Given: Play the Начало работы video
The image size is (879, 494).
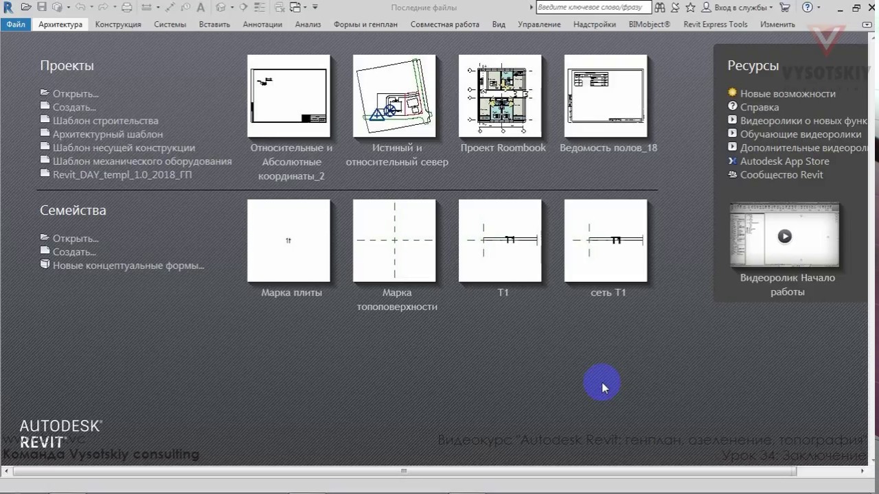Looking at the screenshot, I should tap(784, 236).
